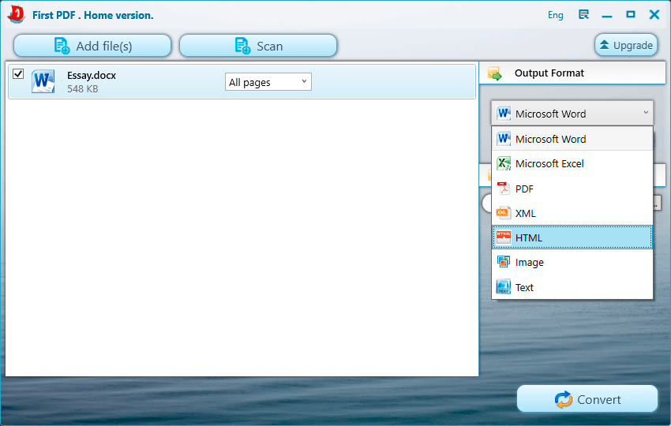Open the Eng language selector
This screenshot has height=426, width=671.
[556, 15]
